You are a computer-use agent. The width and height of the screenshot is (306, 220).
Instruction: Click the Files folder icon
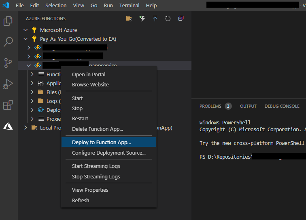pyautogui.click(x=40, y=92)
